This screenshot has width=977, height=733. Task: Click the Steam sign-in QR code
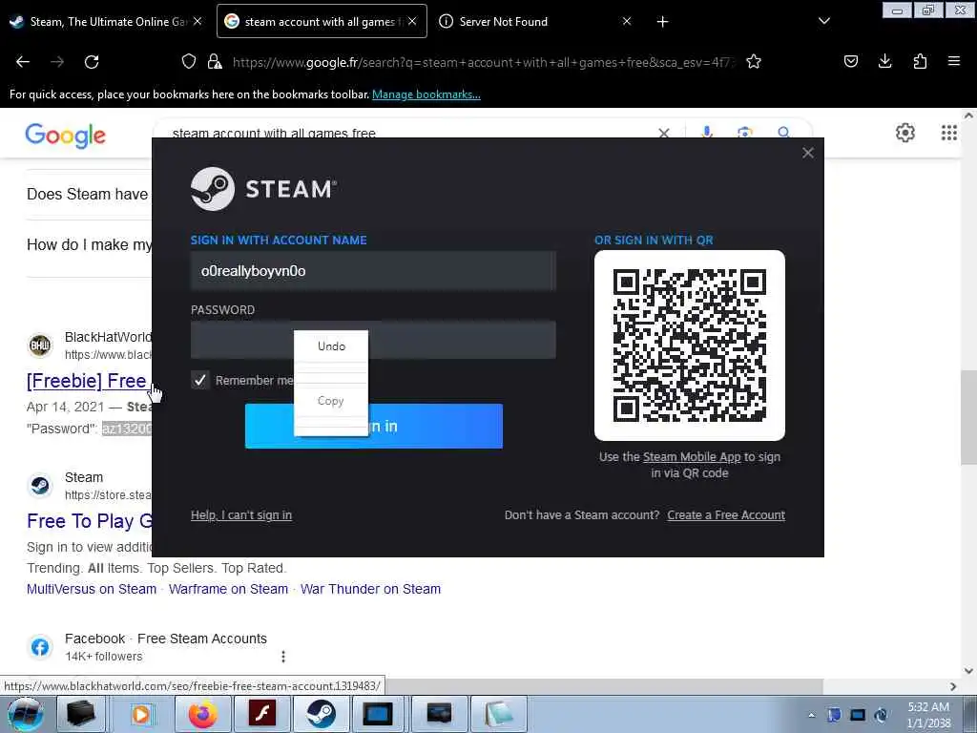click(x=689, y=346)
